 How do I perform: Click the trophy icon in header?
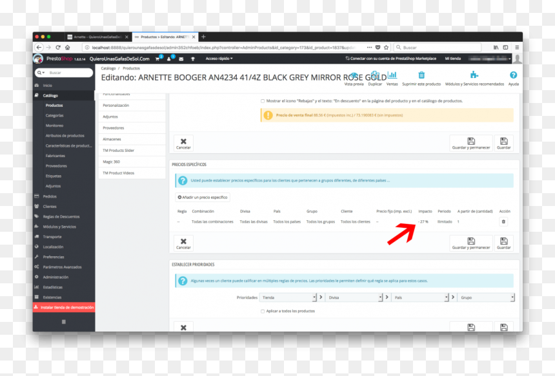(x=193, y=59)
